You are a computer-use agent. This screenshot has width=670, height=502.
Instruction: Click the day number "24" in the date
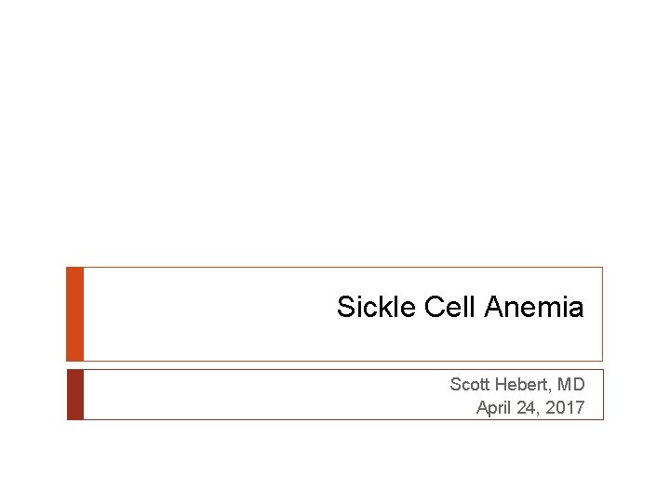[x=531, y=407]
